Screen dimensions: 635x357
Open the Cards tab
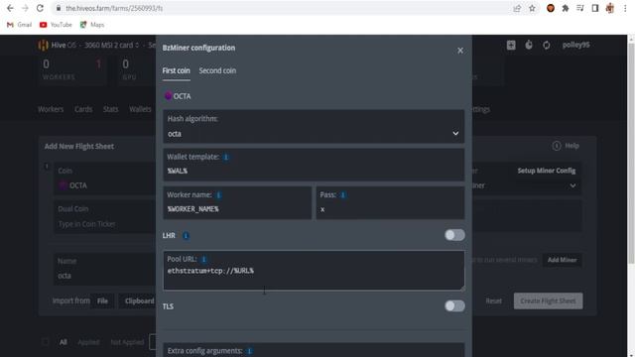point(83,109)
